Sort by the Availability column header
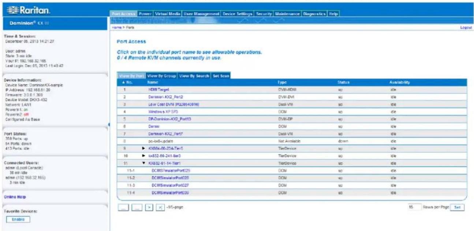 (400, 83)
